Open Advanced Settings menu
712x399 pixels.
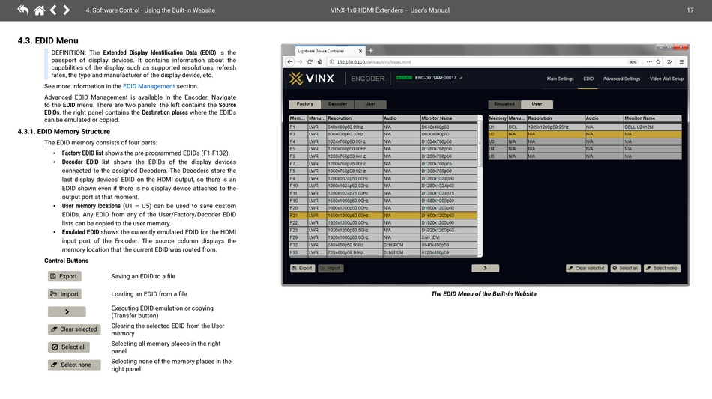(621, 79)
